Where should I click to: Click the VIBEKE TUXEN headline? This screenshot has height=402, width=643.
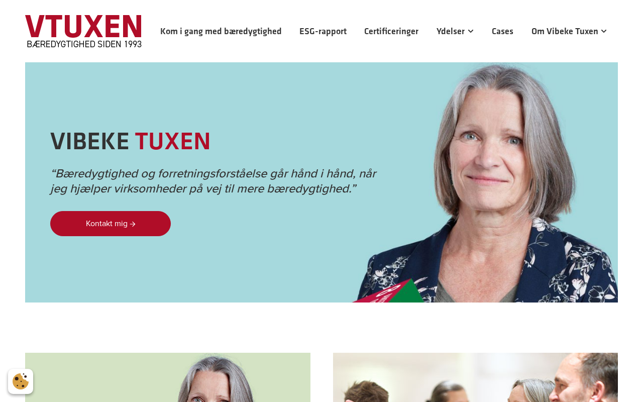coord(130,141)
